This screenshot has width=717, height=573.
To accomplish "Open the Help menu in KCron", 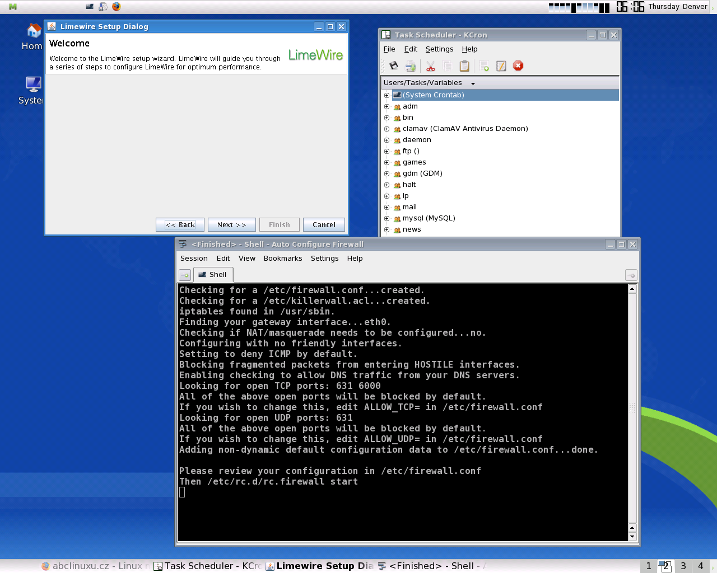I will coord(469,49).
